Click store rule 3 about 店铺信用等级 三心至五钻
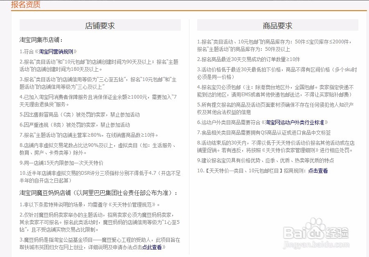This screenshot has width=369, height=257. point(98,83)
